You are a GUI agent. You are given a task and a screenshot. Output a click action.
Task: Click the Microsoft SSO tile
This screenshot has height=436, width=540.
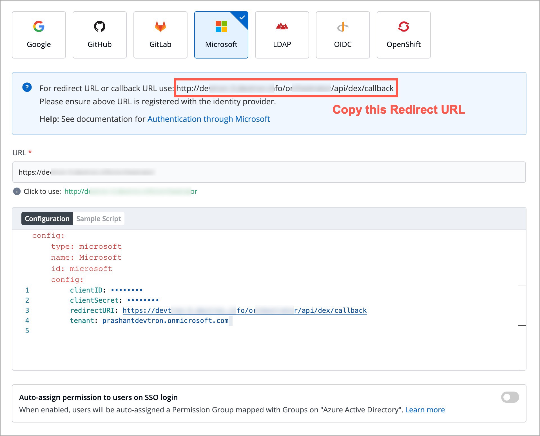(221, 34)
